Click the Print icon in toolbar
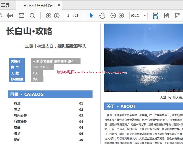Image resolution: width=183 pixels, height=144 pixels. click(x=10, y=16)
